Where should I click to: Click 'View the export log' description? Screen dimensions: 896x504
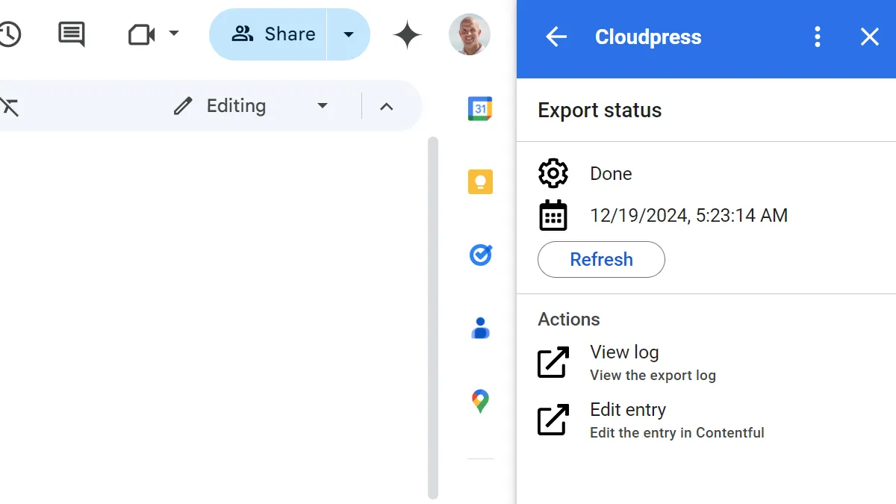point(653,376)
